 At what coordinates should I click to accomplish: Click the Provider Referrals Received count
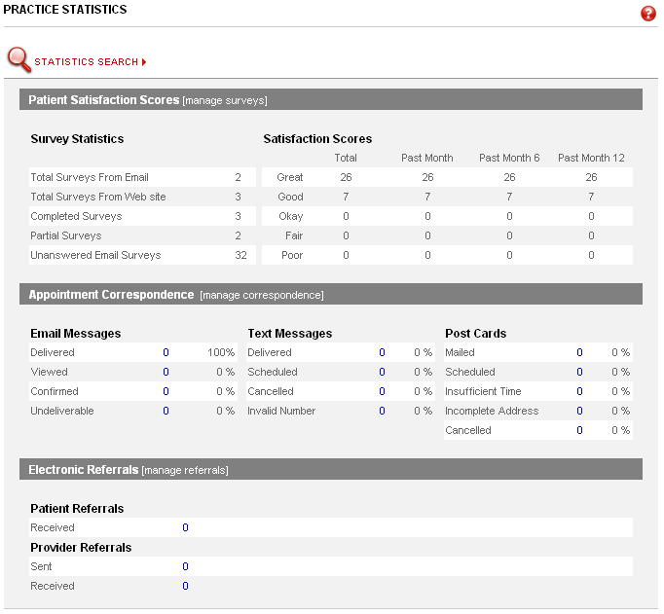click(x=185, y=586)
